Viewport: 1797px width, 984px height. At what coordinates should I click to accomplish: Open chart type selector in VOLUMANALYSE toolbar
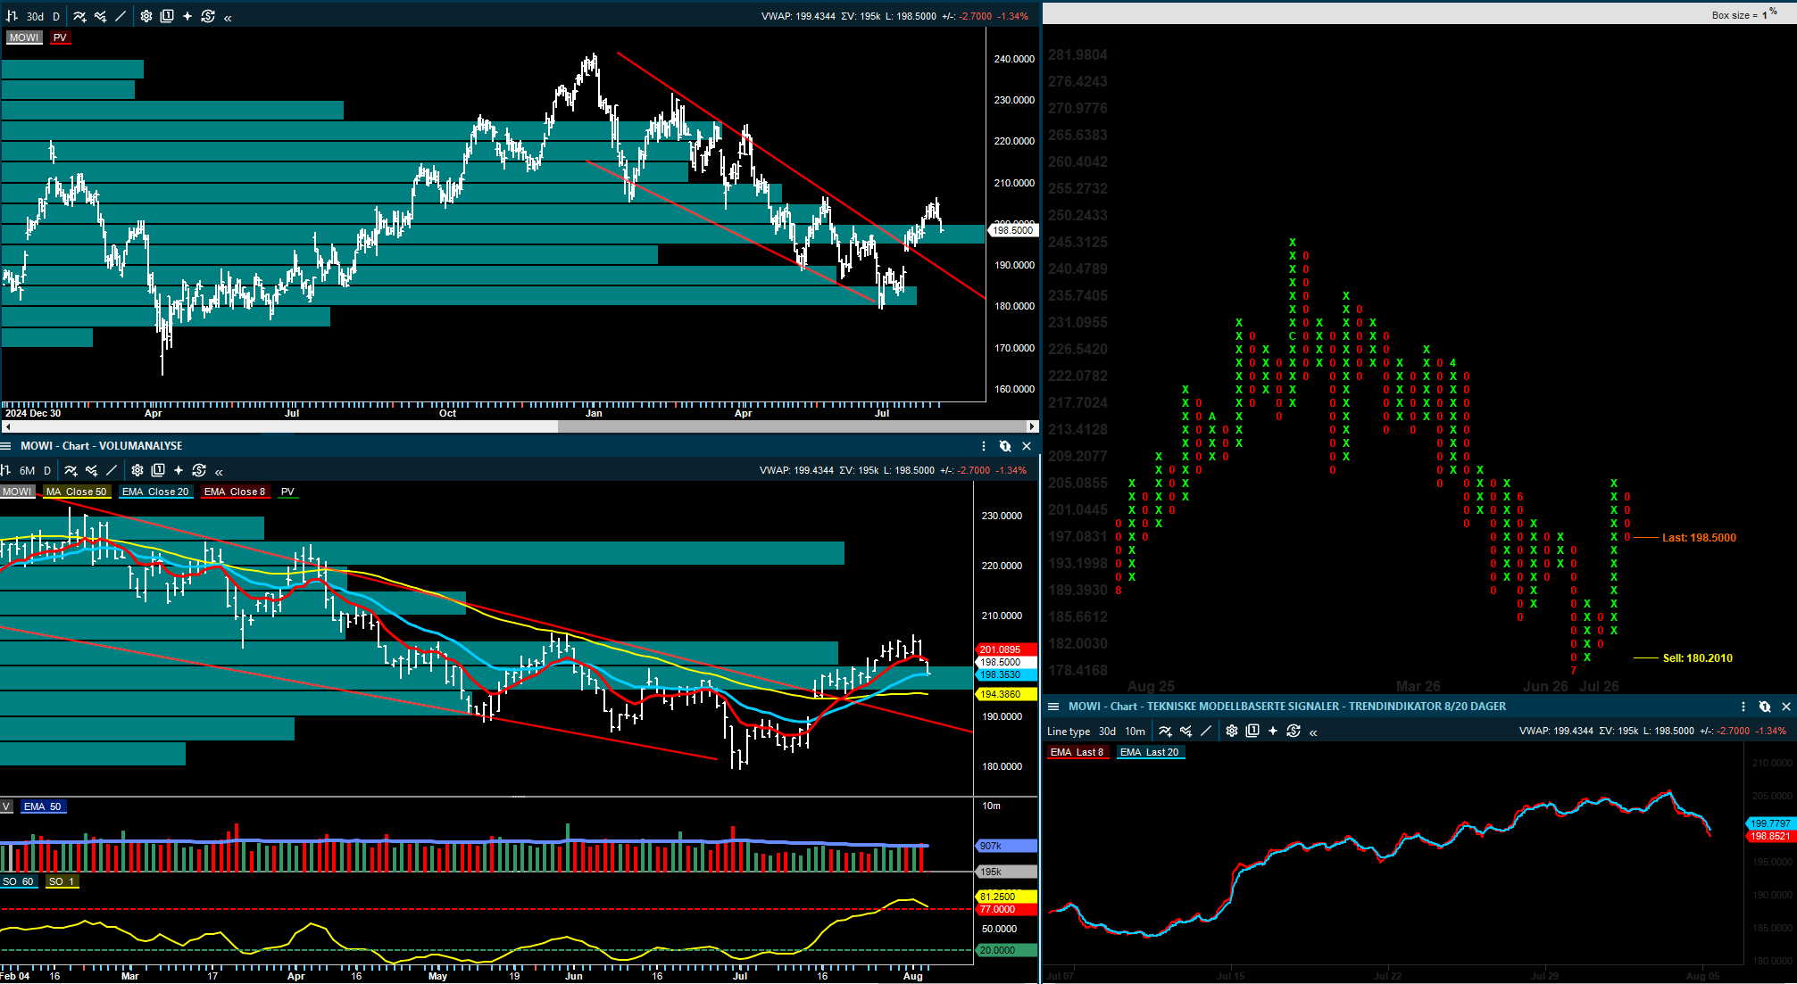pyautogui.click(x=5, y=470)
